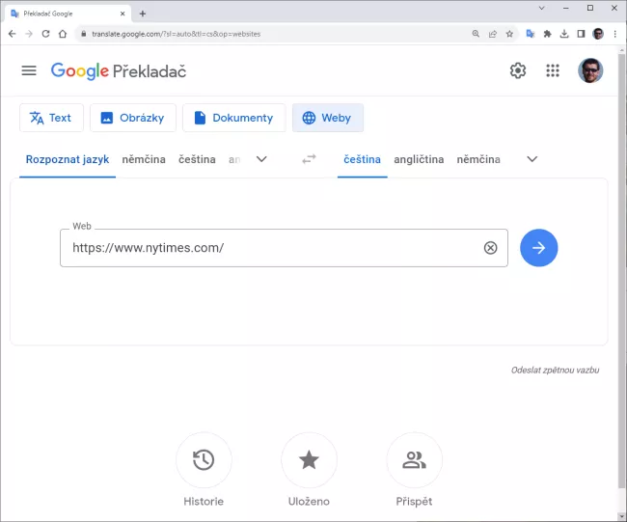Image resolution: width=627 pixels, height=522 pixels.
Task: Open the Google account avatar on the page
Action: tap(590, 70)
